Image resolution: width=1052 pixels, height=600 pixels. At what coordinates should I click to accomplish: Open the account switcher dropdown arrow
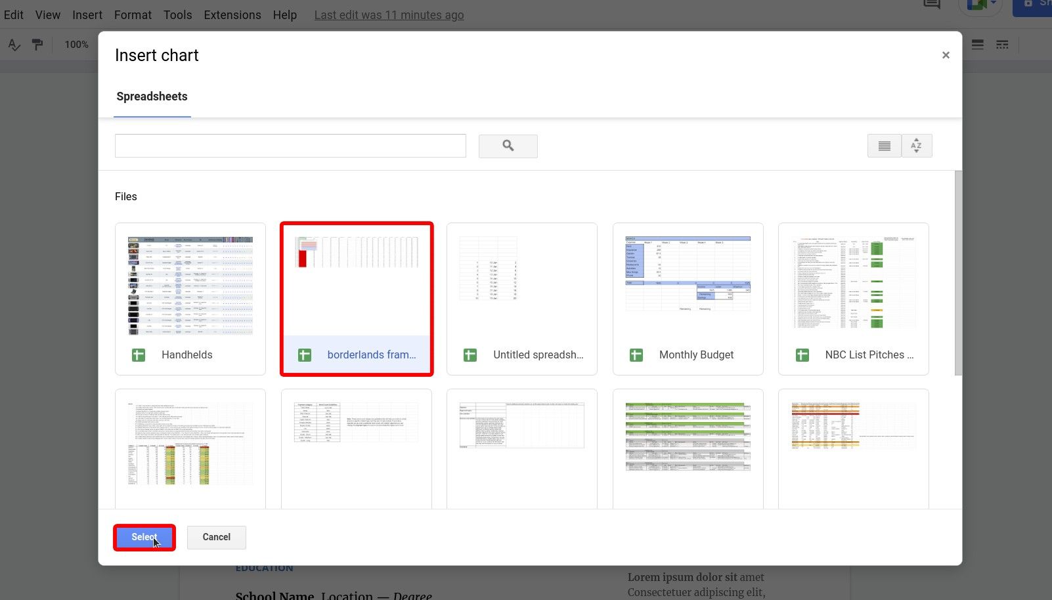[x=993, y=3]
